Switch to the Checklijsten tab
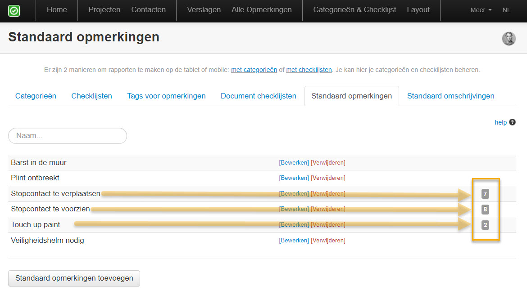The image size is (527, 295). tap(91, 96)
